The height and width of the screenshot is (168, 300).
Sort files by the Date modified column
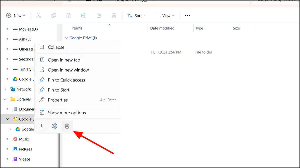coord(162,28)
